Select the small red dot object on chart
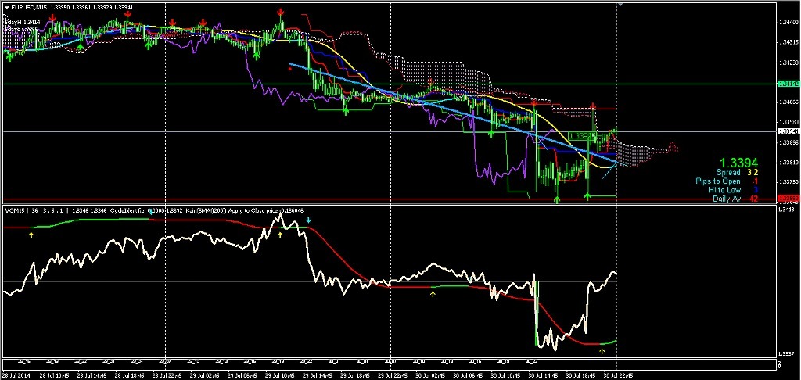This screenshot has height=380, width=801. 290,69
